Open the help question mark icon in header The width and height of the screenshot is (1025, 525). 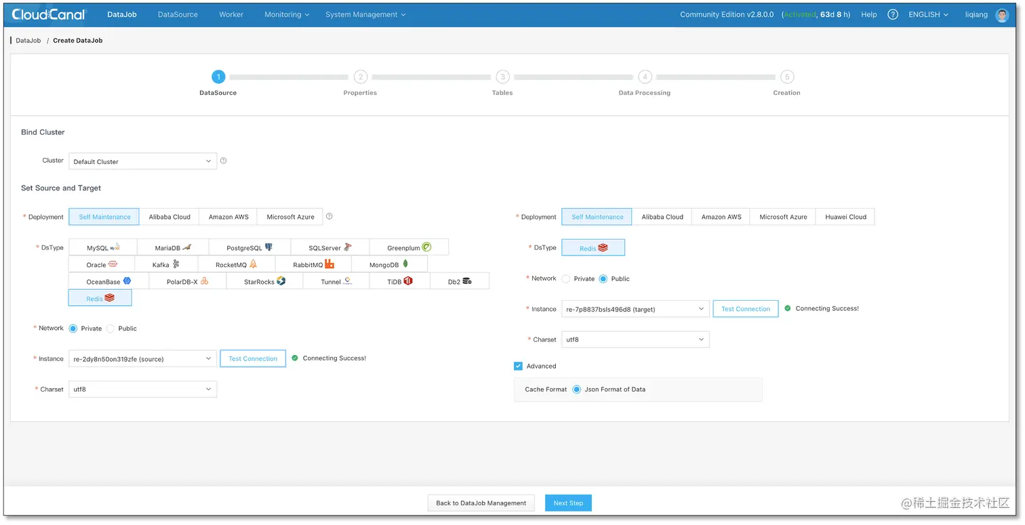[893, 14]
